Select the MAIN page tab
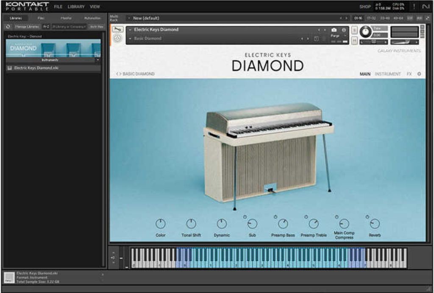 [365, 74]
